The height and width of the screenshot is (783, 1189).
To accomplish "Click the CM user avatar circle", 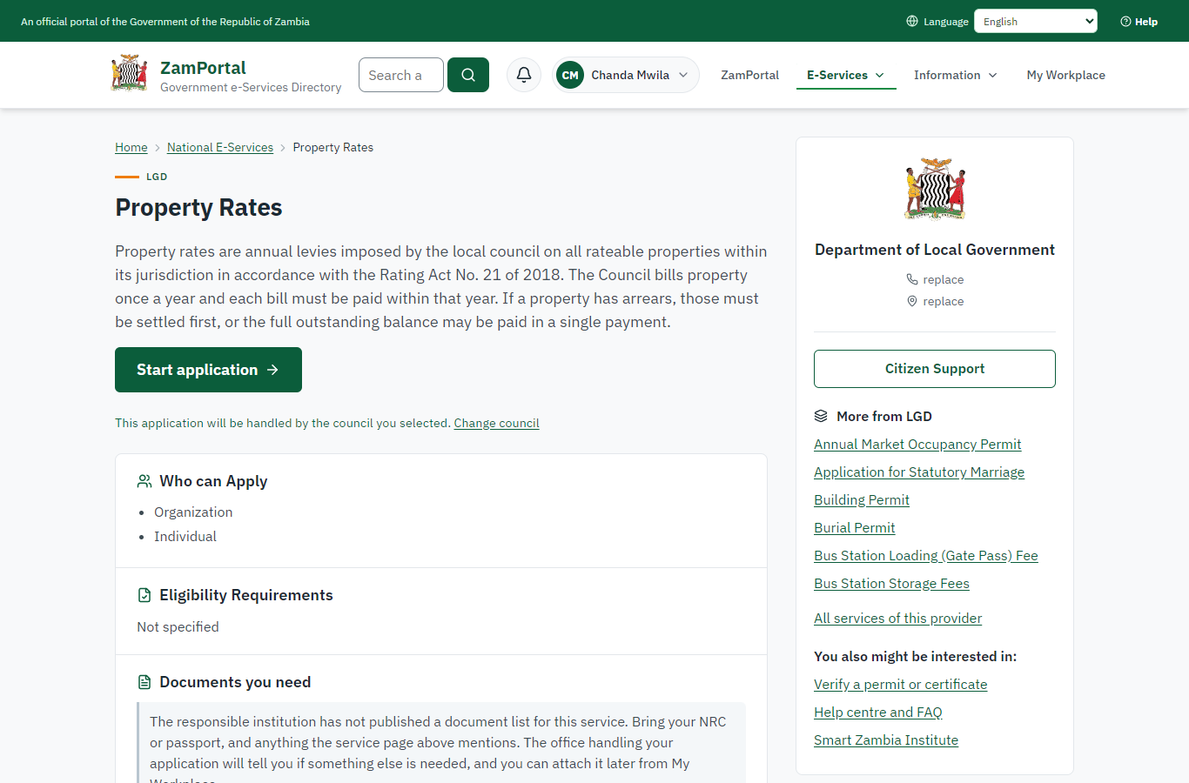I will 570,75.
